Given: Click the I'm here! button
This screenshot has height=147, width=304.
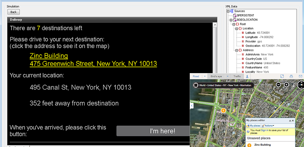Looking at the screenshot, I should pyautogui.click(x=162, y=131).
